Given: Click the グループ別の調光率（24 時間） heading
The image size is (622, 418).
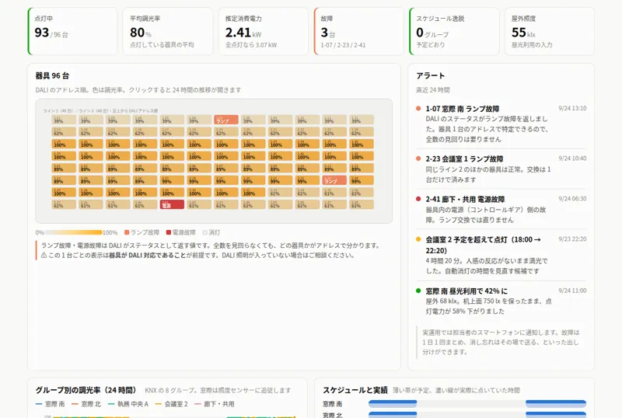Looking at the screenshot, I should [86, 390].
